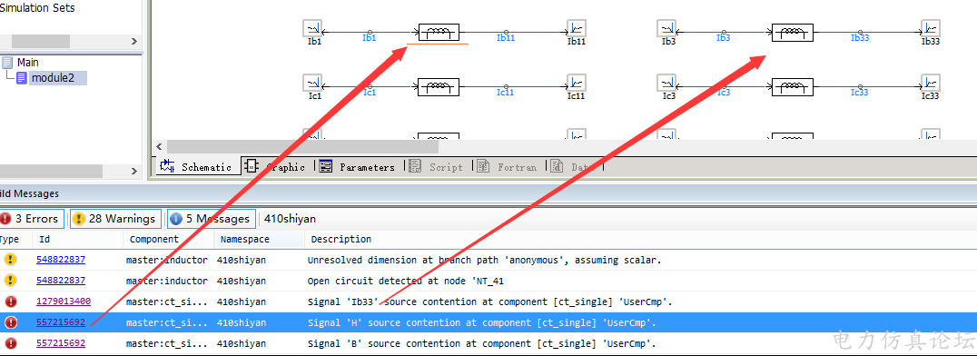Click the 410shiyan project name label
977x356 pixels.
tap(290, 219)
